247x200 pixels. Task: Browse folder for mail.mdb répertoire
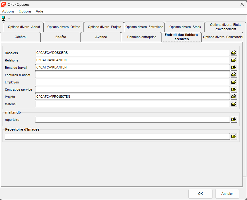(x=234, y=119)
